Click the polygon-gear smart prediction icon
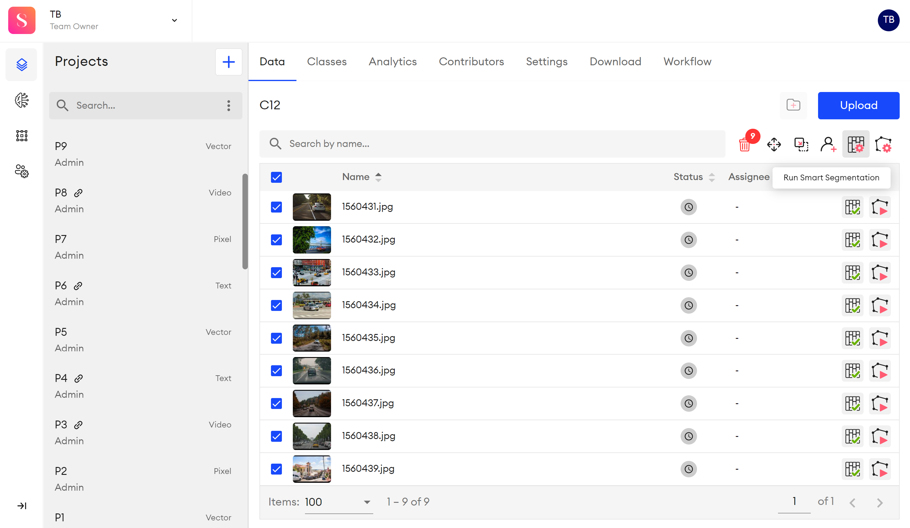This screenshot has height=528, width=910. pyautogui.click(x=883, y=144)
